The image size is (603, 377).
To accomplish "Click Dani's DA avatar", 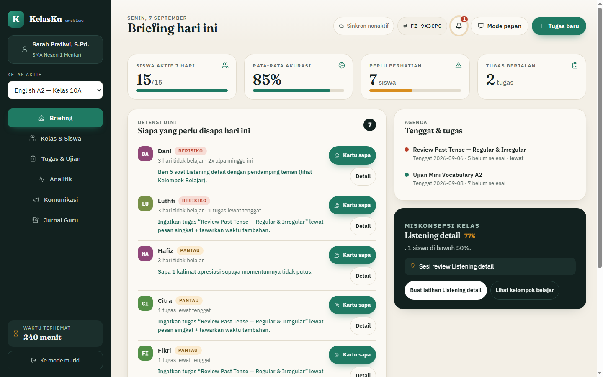I will click(145, 154).
